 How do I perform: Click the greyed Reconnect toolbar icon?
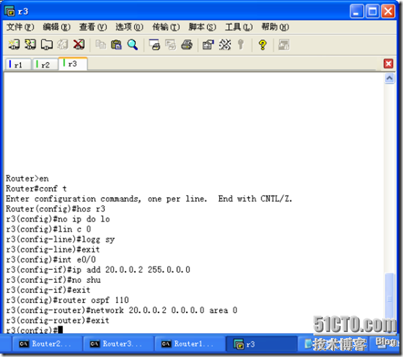63,45
